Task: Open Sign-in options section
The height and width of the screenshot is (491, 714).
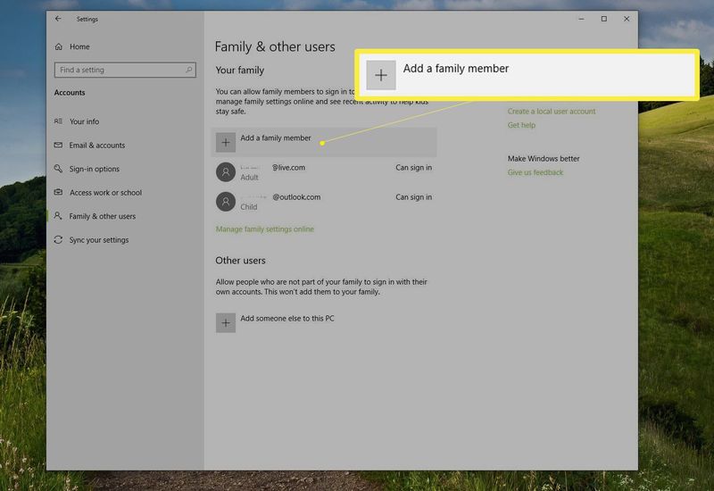Action: pyautogui.click(x=95, y=169)
